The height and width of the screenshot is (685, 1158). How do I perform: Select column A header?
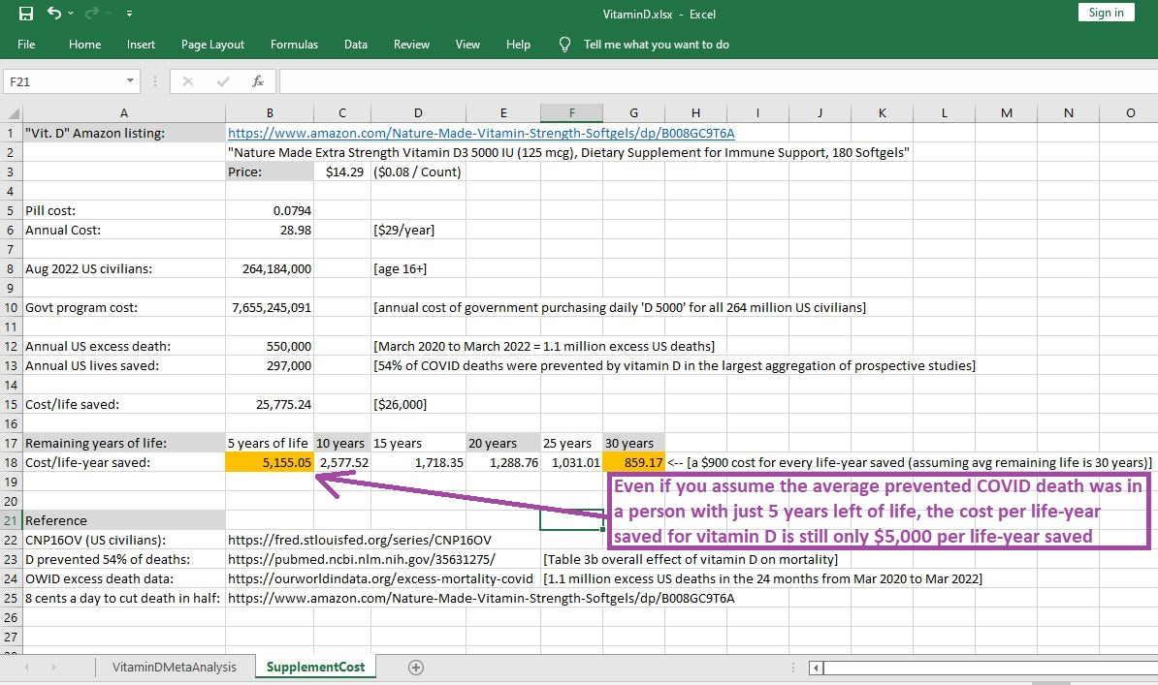click(124, 113)
